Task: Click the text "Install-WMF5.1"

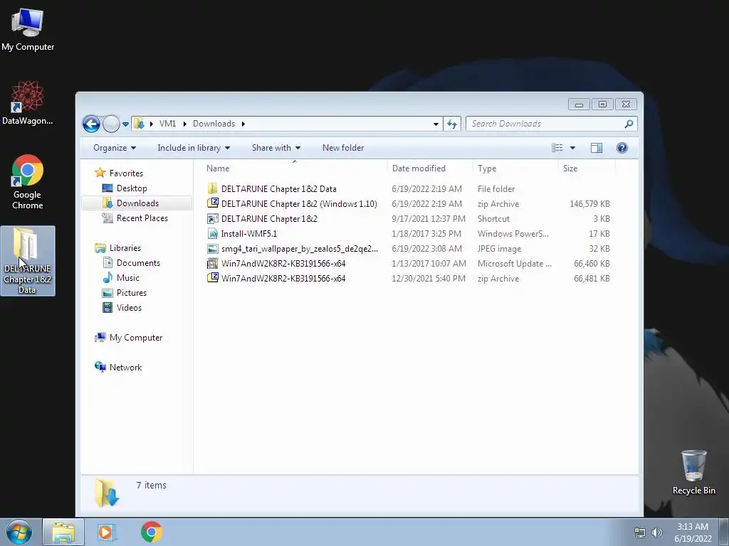Action: (248, 233)
